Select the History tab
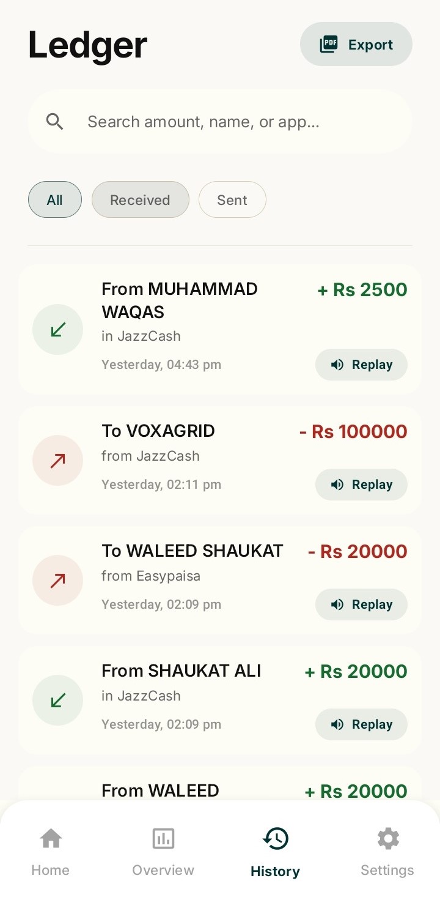 pos(275,852)
